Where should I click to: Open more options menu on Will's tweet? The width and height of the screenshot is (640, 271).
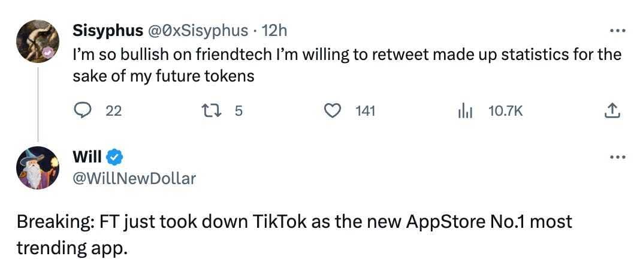pos(618,156)
